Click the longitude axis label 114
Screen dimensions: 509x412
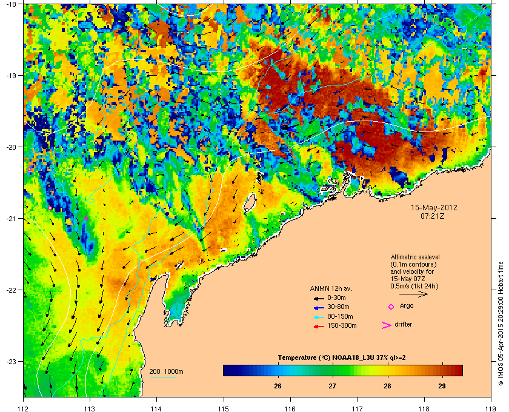(156, 408)
